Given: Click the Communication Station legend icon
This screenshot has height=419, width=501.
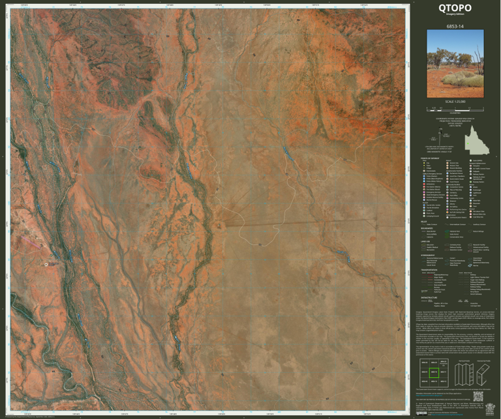Looking at the screenshot, I should pos(448,217).
